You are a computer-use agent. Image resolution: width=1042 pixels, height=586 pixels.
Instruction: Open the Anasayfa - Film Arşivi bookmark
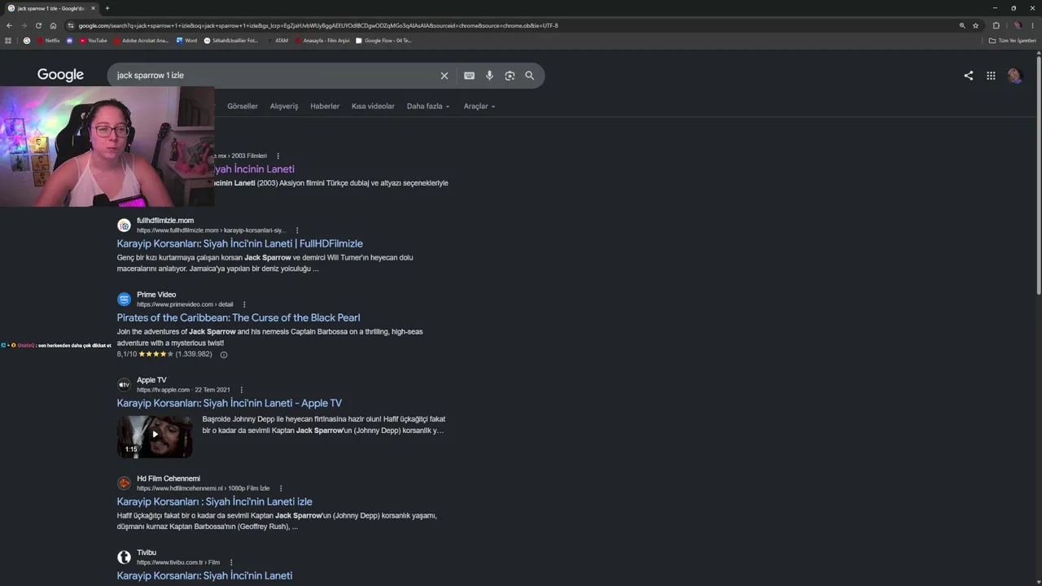tap(322, 40)
